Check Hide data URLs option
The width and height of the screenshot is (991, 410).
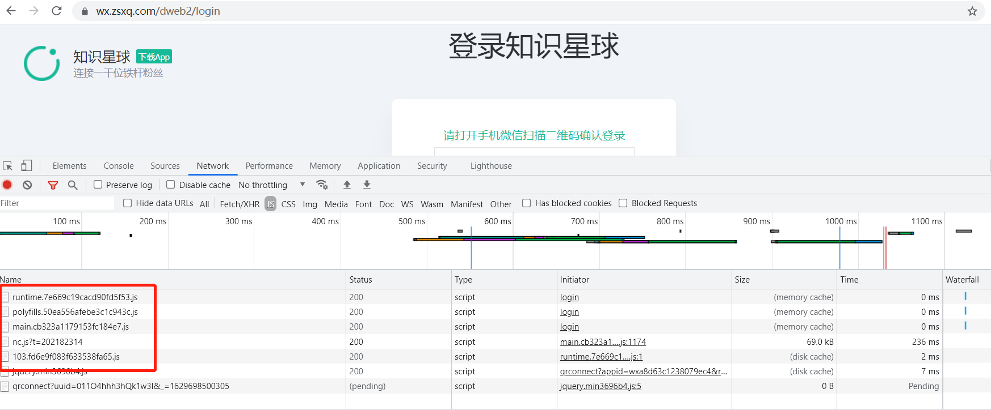[x=128, y=203]
